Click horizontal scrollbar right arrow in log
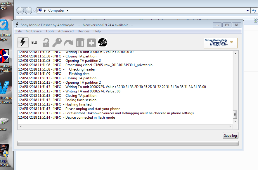The width and height of the screenshot is (258, 170). coord(230,126)
